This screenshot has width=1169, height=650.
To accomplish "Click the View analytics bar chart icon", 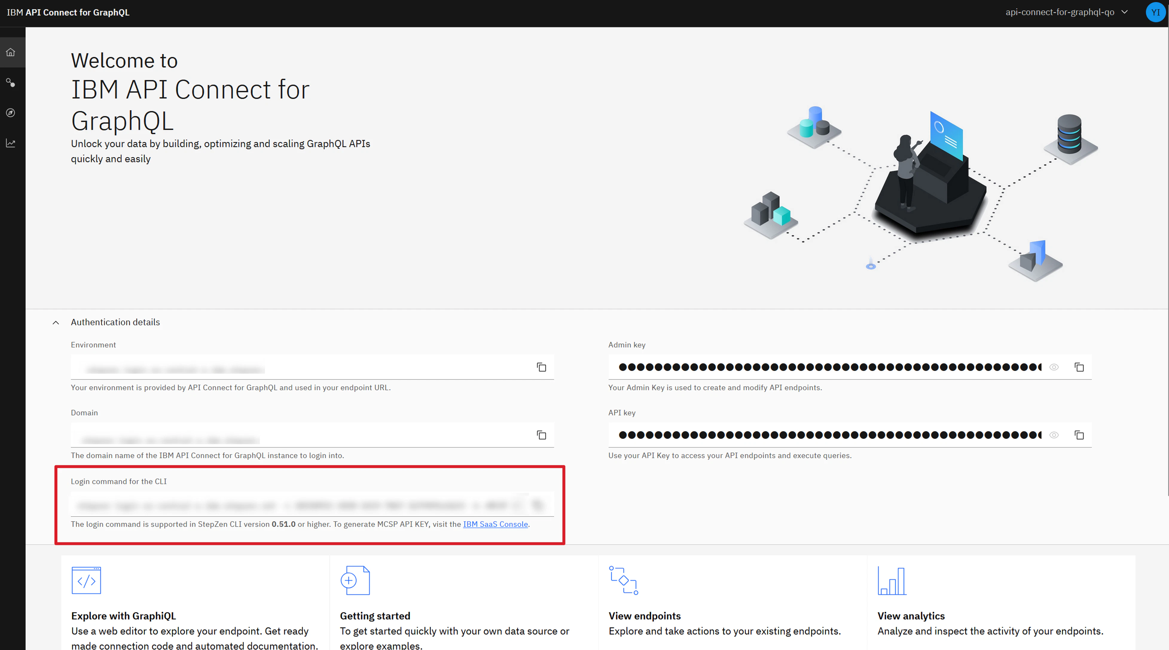I will point(892,580).
